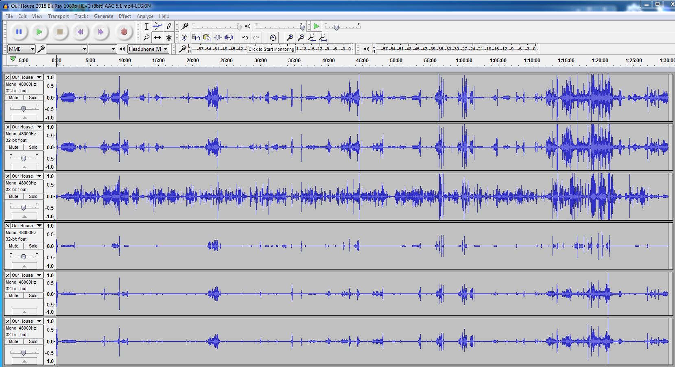Mute the fifth Our House track
Image resolution: width=675 pixels, height=367 pixels.
coord(14,295)
